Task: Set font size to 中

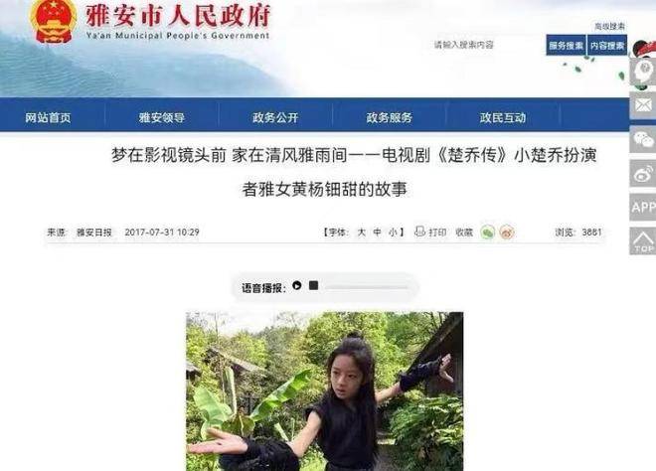Action: click(x=377, y=233)
